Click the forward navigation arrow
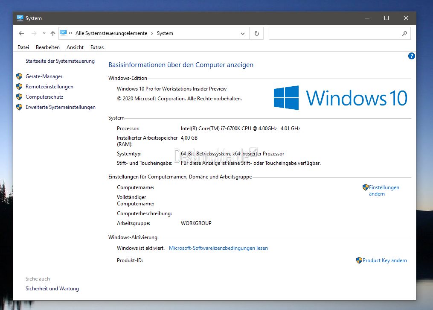Screen dimensions: 433x310 point(34,33)
